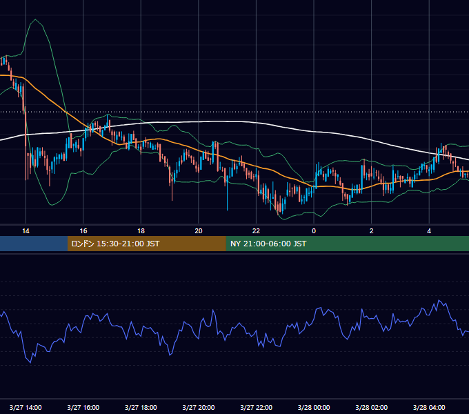Click the ロンドン 15:30-21:00 JST session bar

146,244
